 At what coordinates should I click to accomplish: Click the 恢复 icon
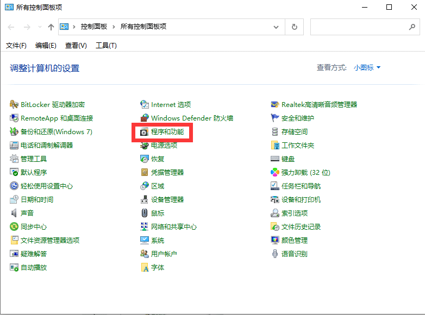[x=145, y=159]
